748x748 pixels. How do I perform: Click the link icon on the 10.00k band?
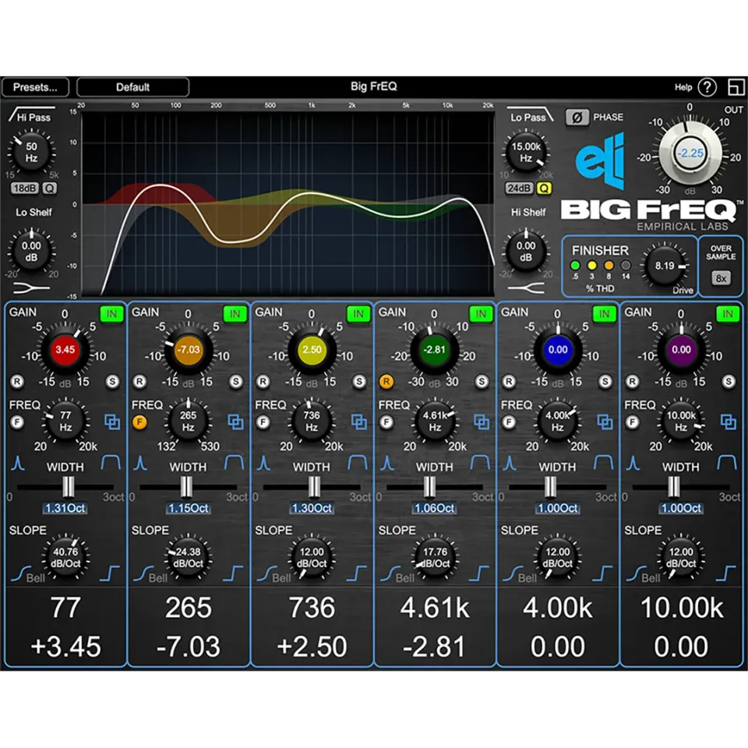pos(729,422)
